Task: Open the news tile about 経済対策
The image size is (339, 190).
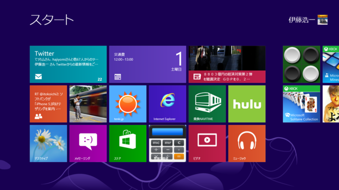Action: [227, 64]
